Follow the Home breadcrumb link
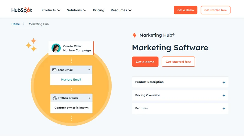This screenshot has width=244, height=136. point(16,24)
